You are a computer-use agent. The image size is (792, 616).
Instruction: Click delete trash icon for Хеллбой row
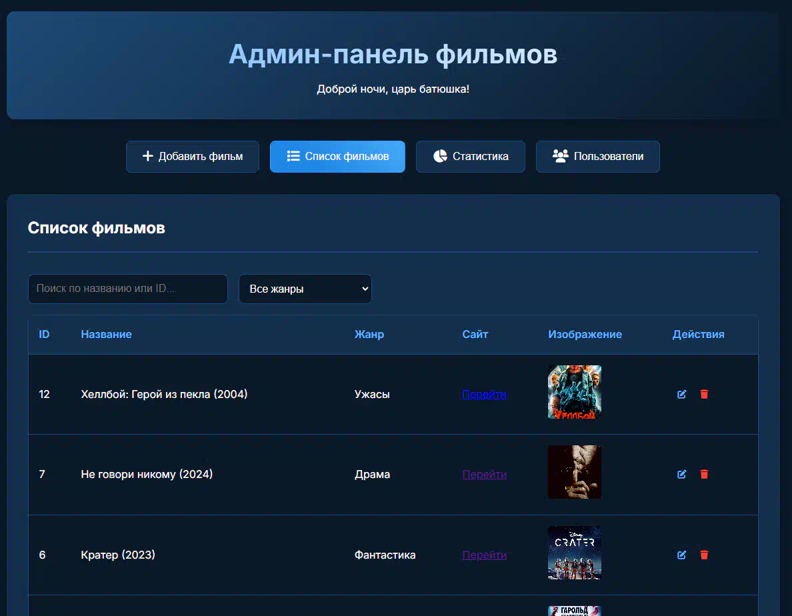pos(704,394)
